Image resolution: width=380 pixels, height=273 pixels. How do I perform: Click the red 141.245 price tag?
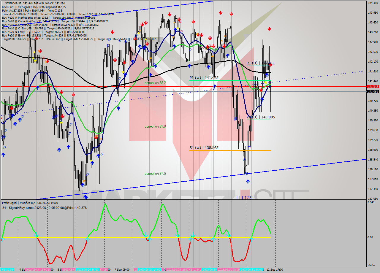(x=373, y=87)
